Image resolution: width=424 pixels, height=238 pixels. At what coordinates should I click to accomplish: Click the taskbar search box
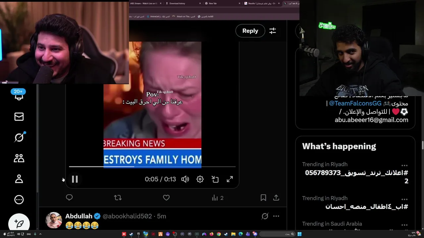point(277,234)
